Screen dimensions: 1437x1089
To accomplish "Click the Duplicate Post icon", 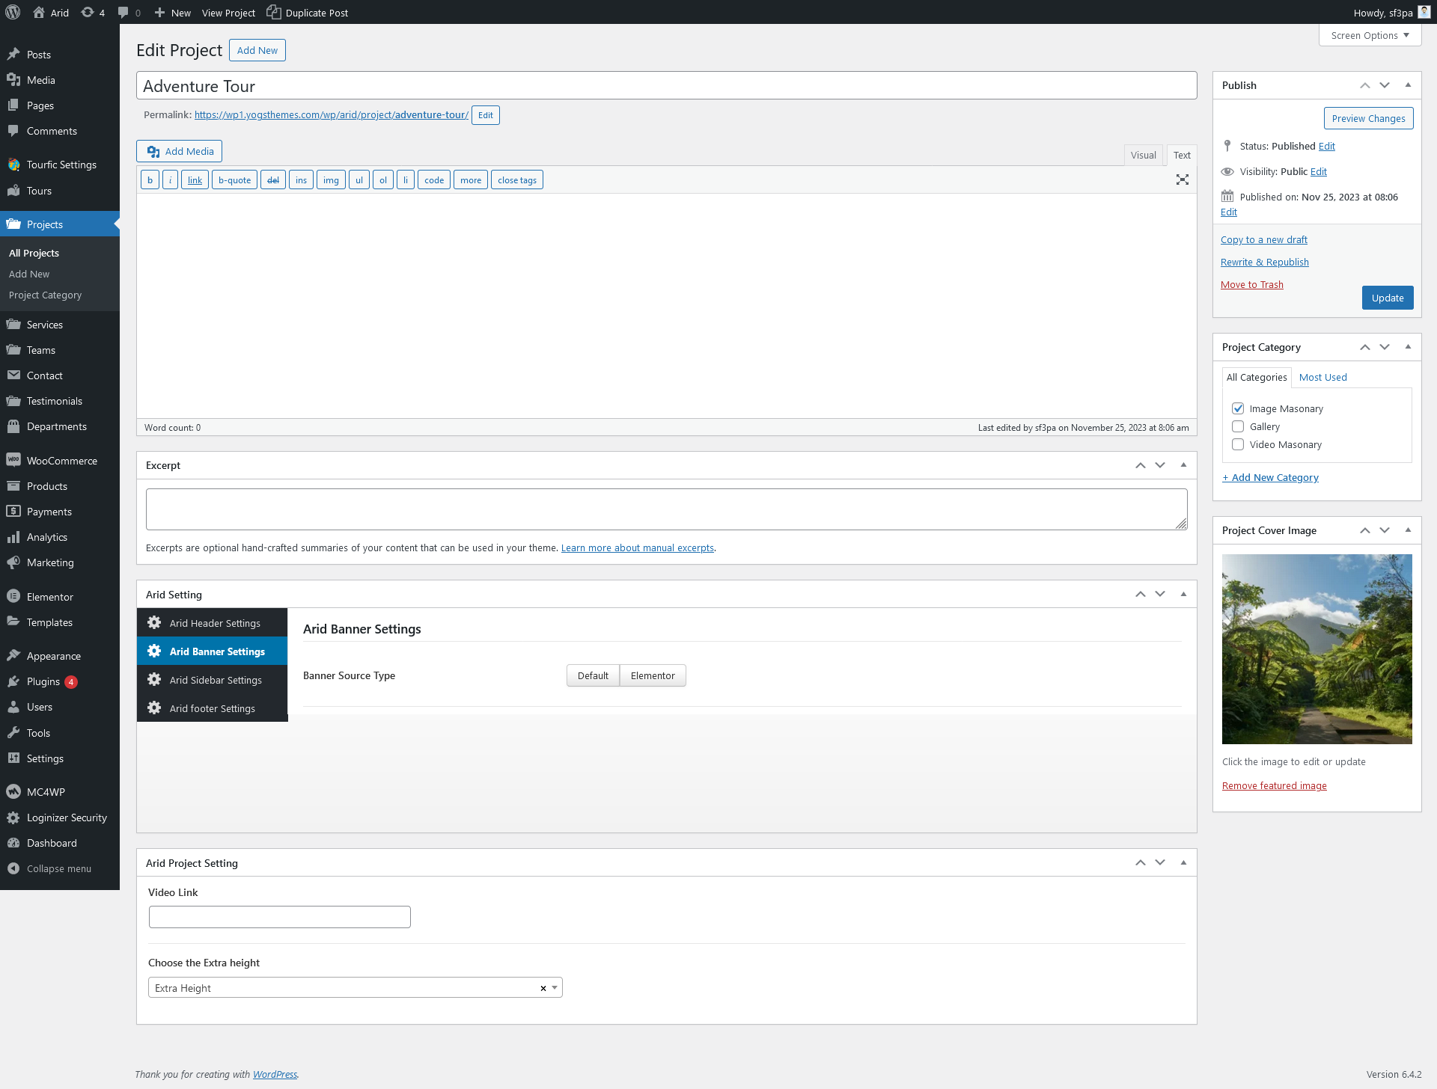I will click(x=274, y=12).
